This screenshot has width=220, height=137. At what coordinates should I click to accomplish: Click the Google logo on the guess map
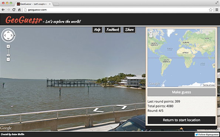[x=154, y=84]
